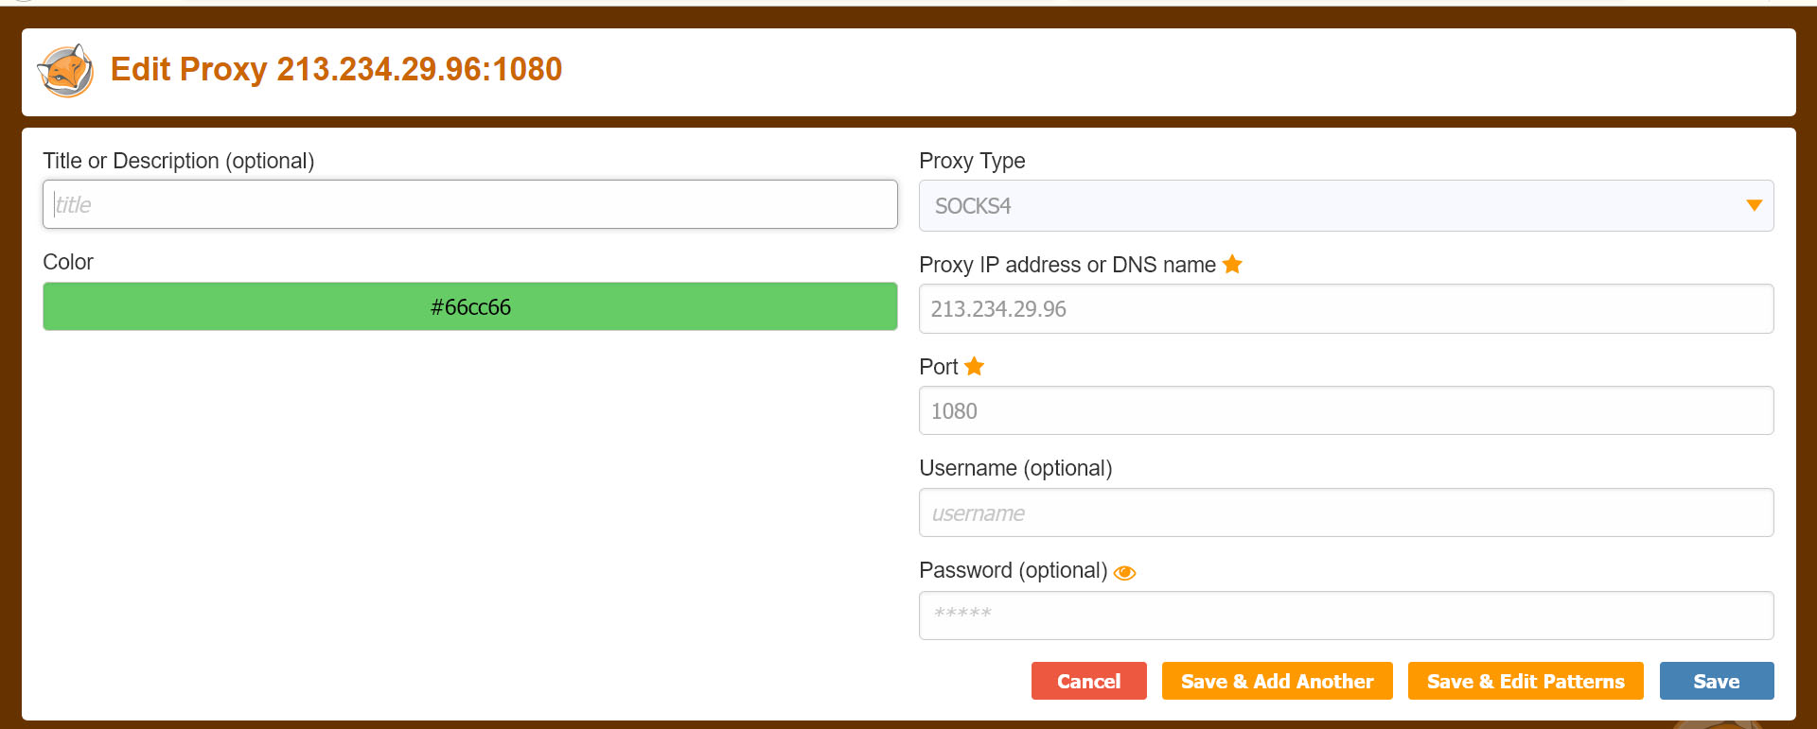Click the 'Username (optional)' label
The image size is (1817, 729).
1015,468
